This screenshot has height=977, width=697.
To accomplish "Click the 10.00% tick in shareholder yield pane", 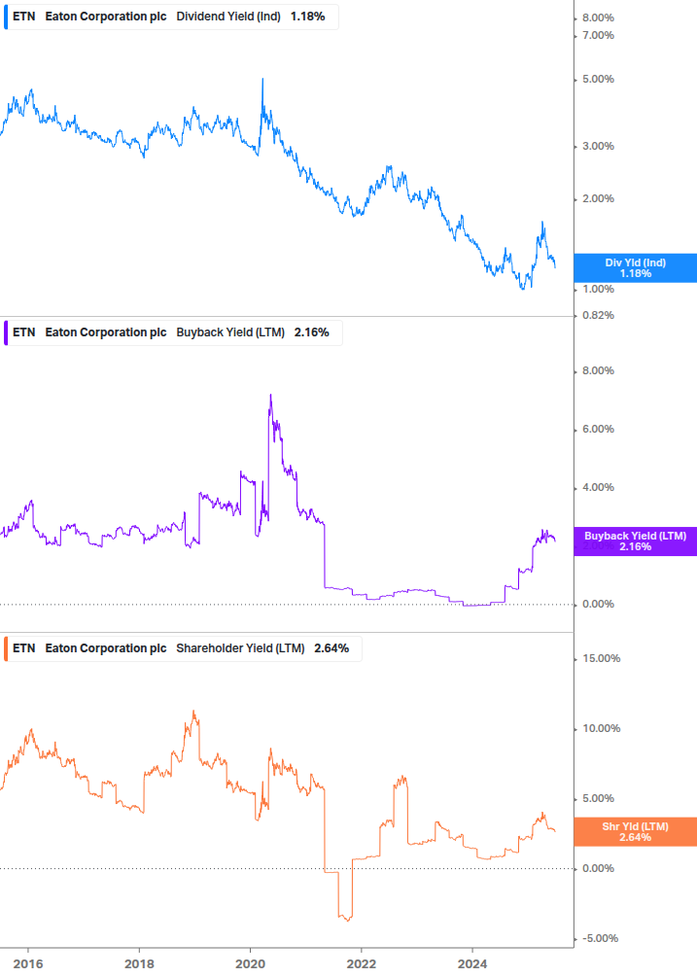I will click(x=601, y=728).
